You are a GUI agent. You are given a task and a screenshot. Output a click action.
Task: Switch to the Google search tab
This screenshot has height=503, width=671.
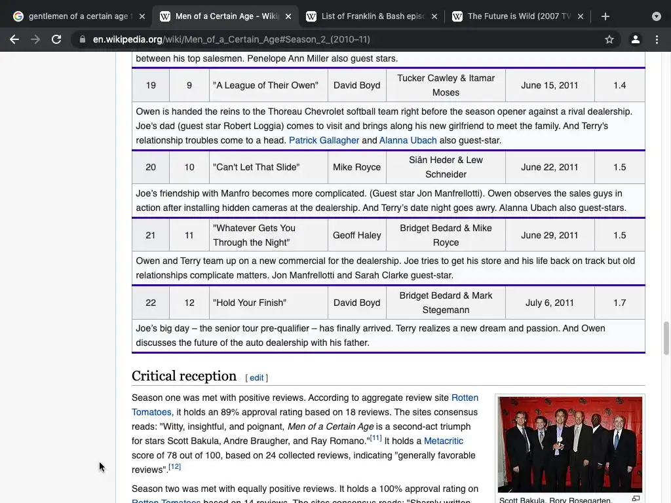[79, 16]
